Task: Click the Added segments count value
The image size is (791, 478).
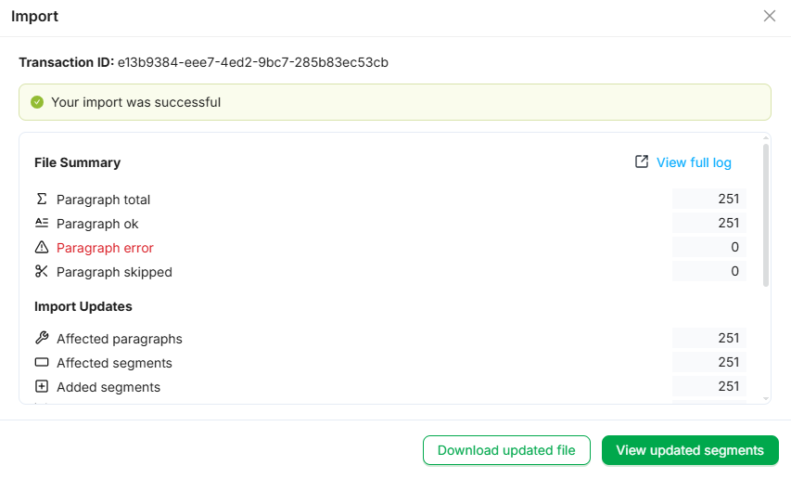Action: tap(728, 386)
